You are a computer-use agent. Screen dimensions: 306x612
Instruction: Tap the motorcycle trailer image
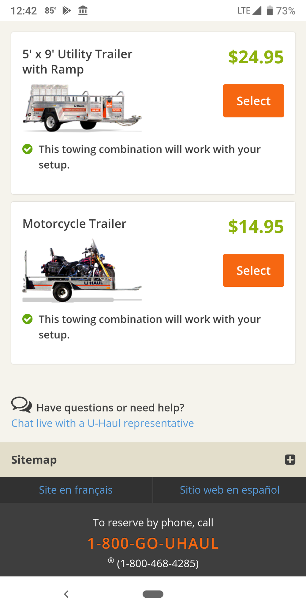coord(82,271)
